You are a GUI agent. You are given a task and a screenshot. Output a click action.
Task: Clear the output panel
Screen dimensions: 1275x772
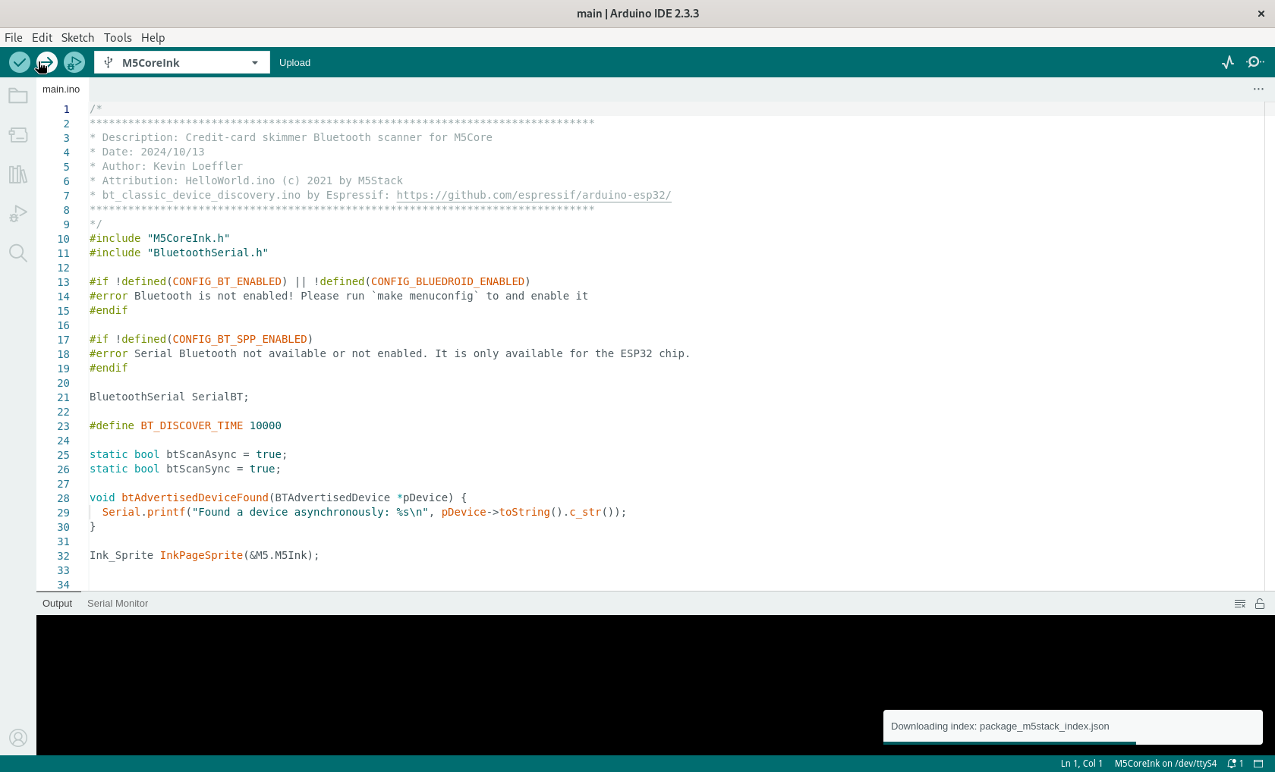point(1240,604)
